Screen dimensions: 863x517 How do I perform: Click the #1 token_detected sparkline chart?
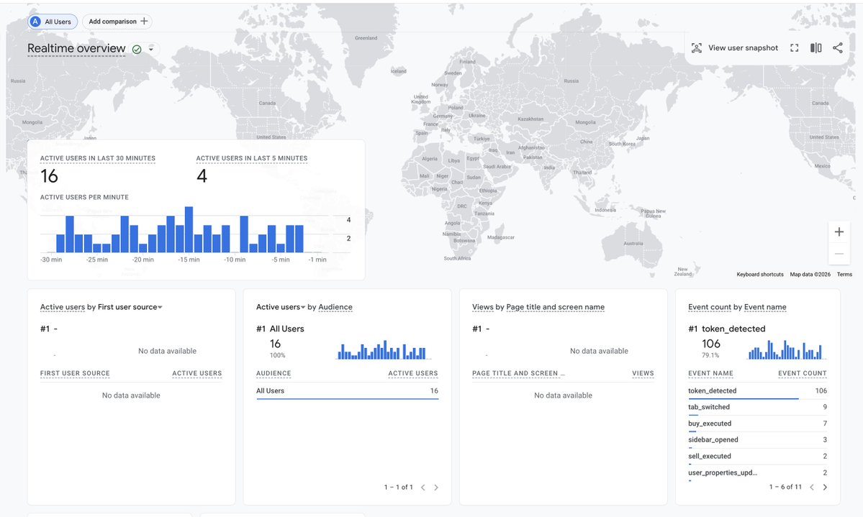(x=786, y=349)
